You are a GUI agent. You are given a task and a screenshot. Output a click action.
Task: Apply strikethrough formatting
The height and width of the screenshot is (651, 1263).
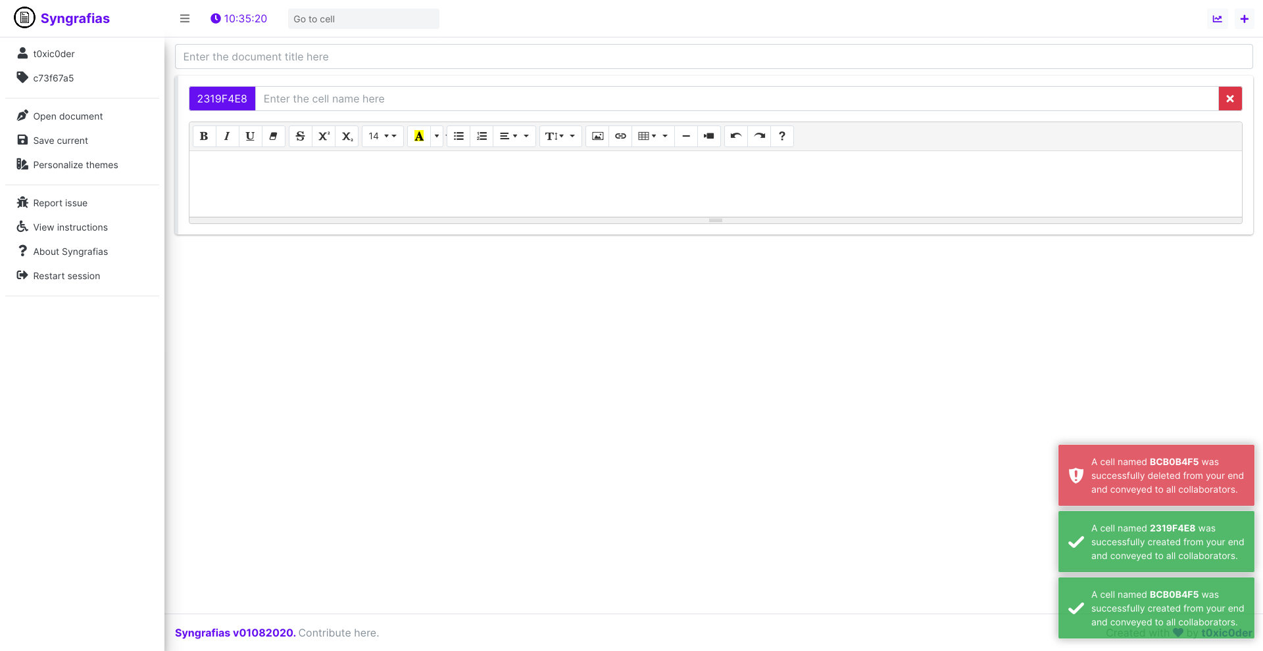click(x=300, y=136)
